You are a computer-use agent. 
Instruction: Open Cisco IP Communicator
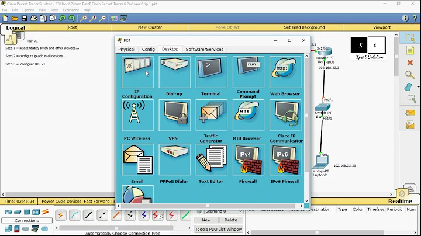pos(285,115)
